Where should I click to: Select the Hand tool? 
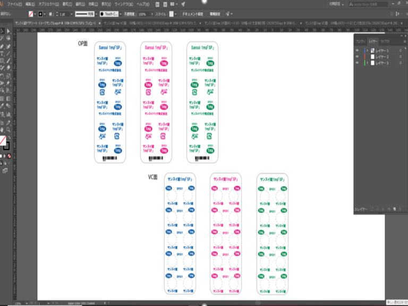click(2, 129)
